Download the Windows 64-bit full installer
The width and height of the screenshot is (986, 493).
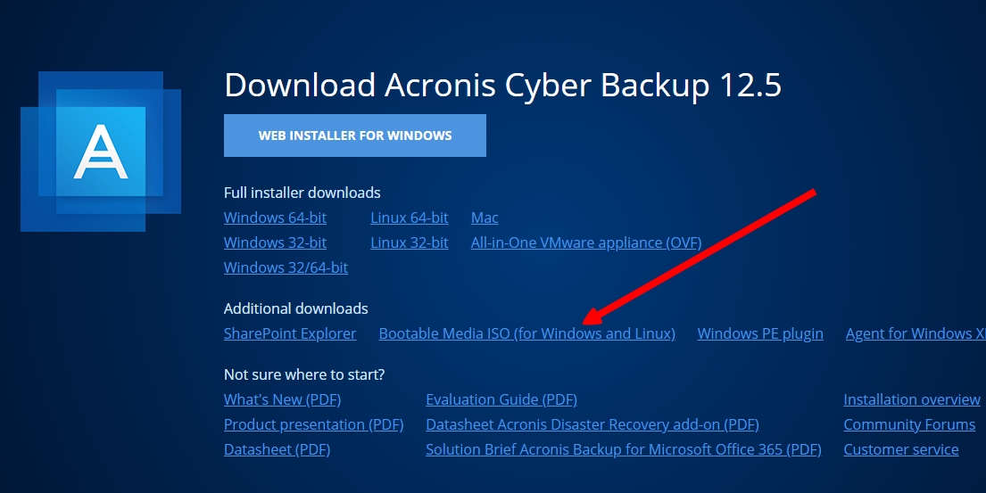click(x=275, y=218)
